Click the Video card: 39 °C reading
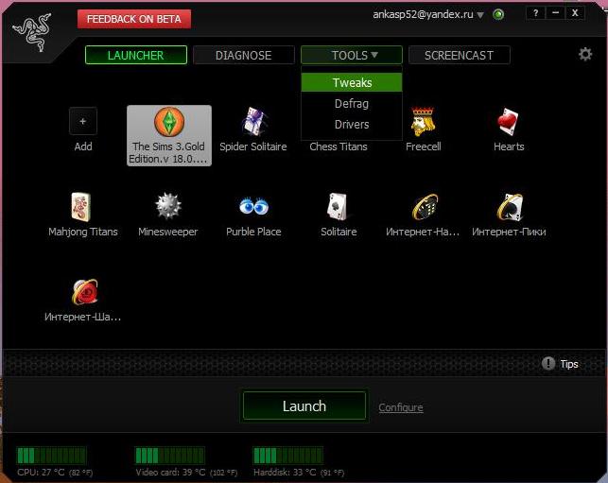Screen dimensions: 608x483 point(186,473)
